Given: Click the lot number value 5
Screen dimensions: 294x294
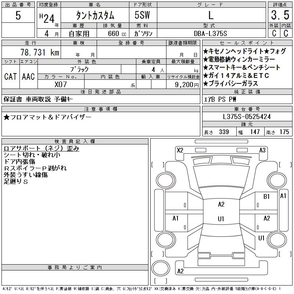Looking at the screenshot, I should (x=18, y=15).
